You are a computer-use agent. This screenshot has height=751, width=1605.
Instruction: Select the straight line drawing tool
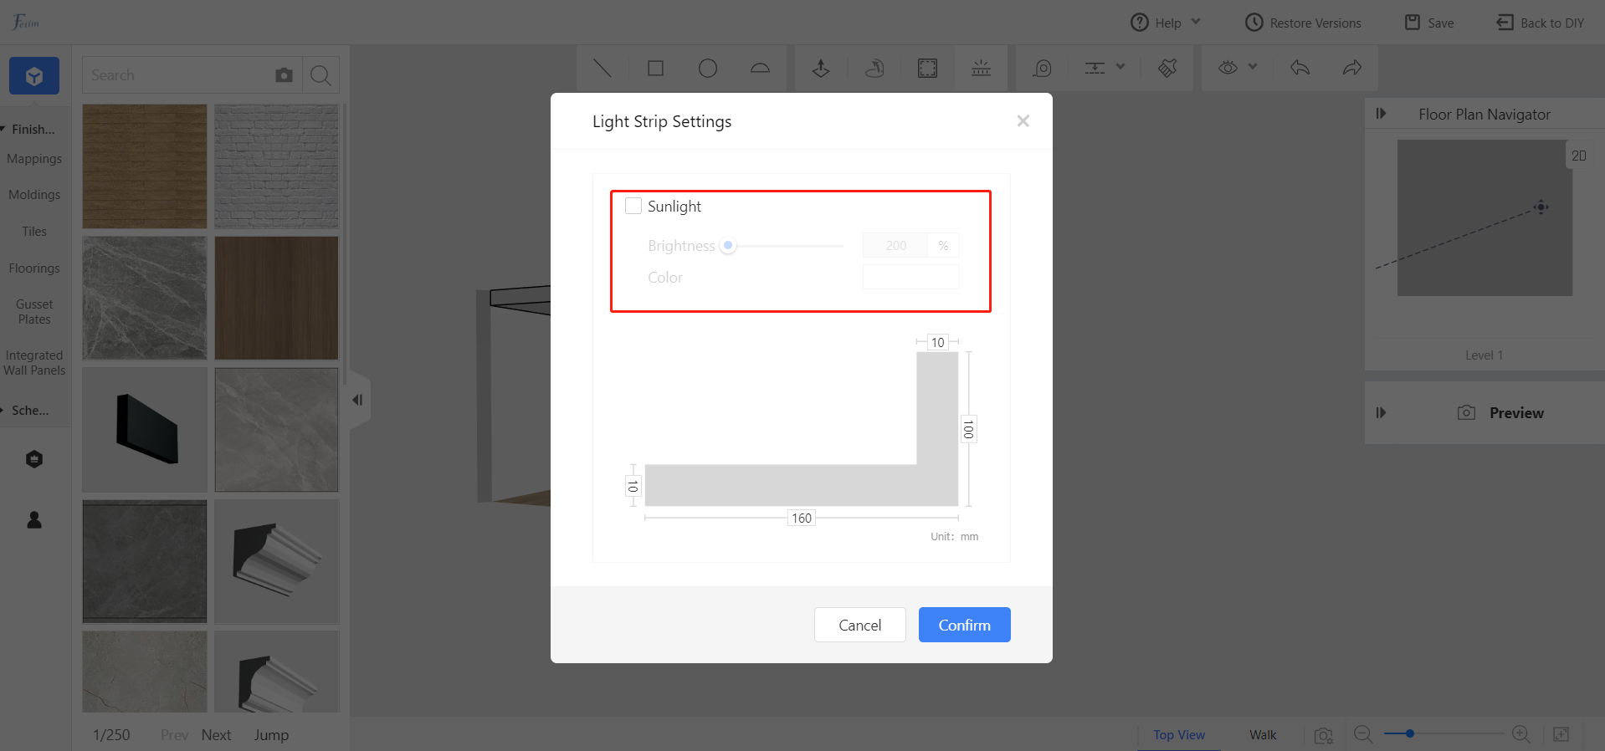click(x=602, y=68)
